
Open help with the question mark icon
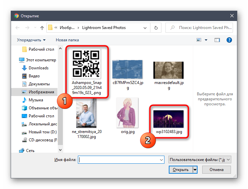pyautogui.click(x=229, y=40)
